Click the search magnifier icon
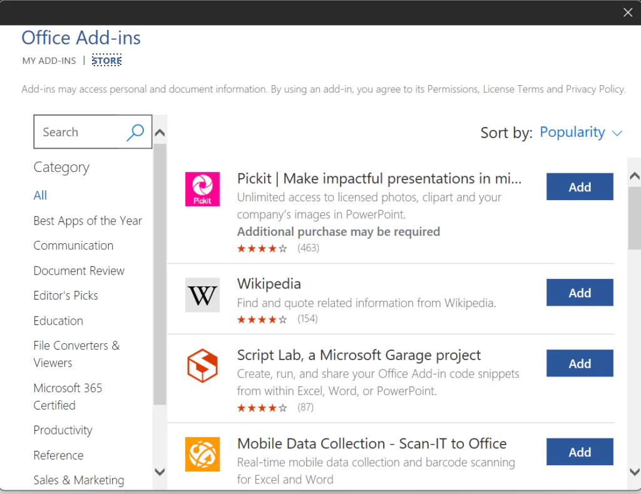 point(135,133)
